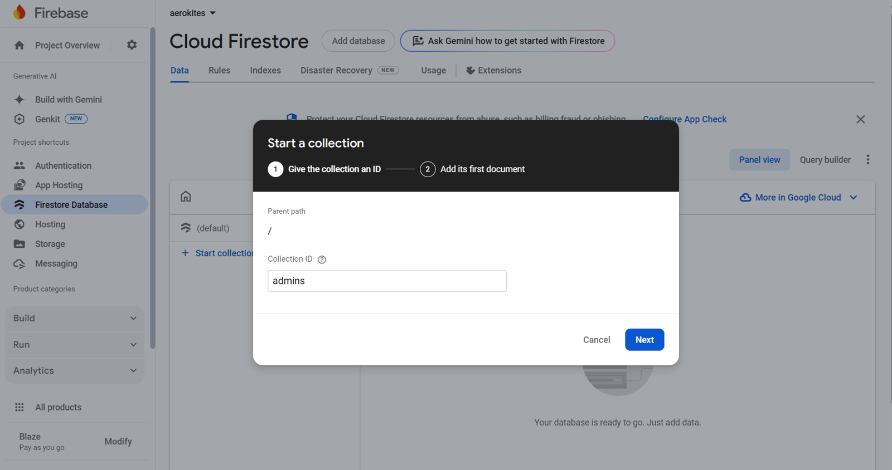
Task: Click the Configure App Check link
Action: click(685, 119)
